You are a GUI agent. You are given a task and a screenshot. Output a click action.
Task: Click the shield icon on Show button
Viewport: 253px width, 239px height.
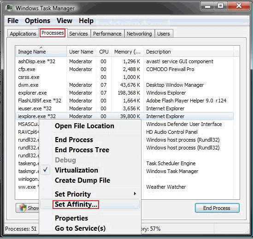(23, 208)
